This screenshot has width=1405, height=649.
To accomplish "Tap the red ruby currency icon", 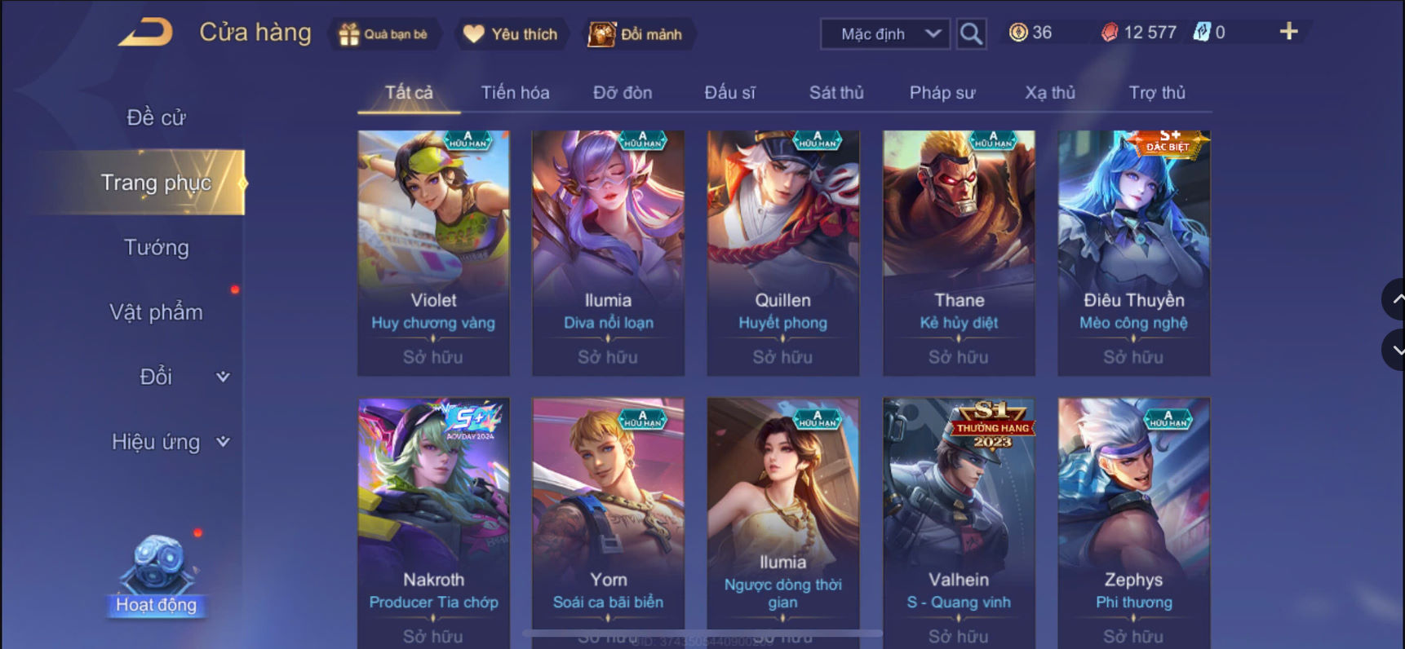I will (x=1110, y=33).
